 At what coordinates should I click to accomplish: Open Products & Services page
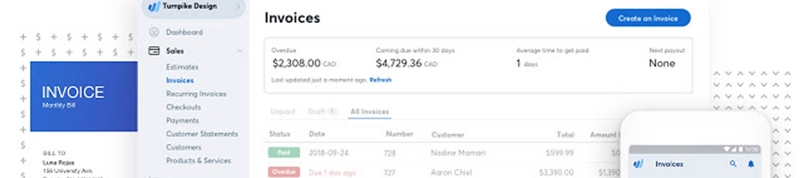coord(198,160)
